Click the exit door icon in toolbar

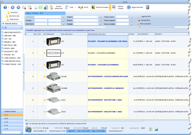coord(148,7)
